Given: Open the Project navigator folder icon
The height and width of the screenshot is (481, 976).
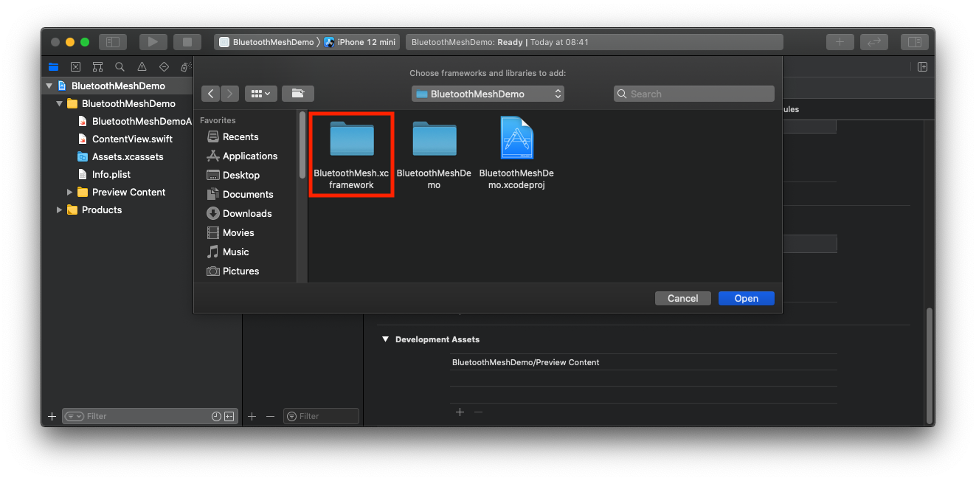Looking at the screenshot, I should pos(53,66).
